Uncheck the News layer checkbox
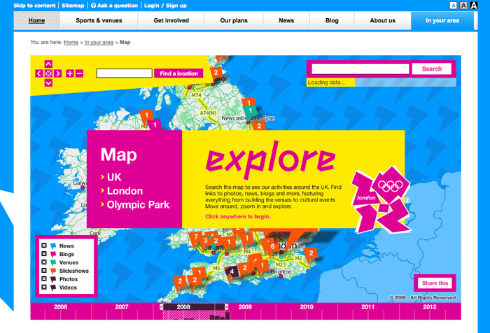This screenshot has width=490, height=333. click(44, 246)
